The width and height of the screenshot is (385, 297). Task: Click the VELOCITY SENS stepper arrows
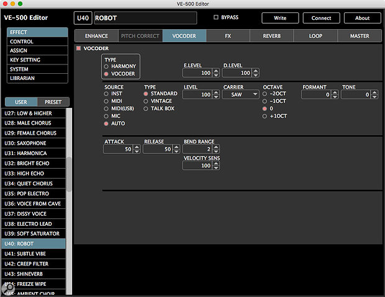click(x=216, y=166)
